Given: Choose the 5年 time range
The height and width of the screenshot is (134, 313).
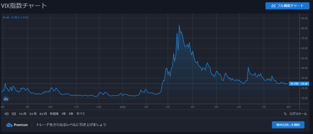Looking at the screenshot, I should pos(71,114).
